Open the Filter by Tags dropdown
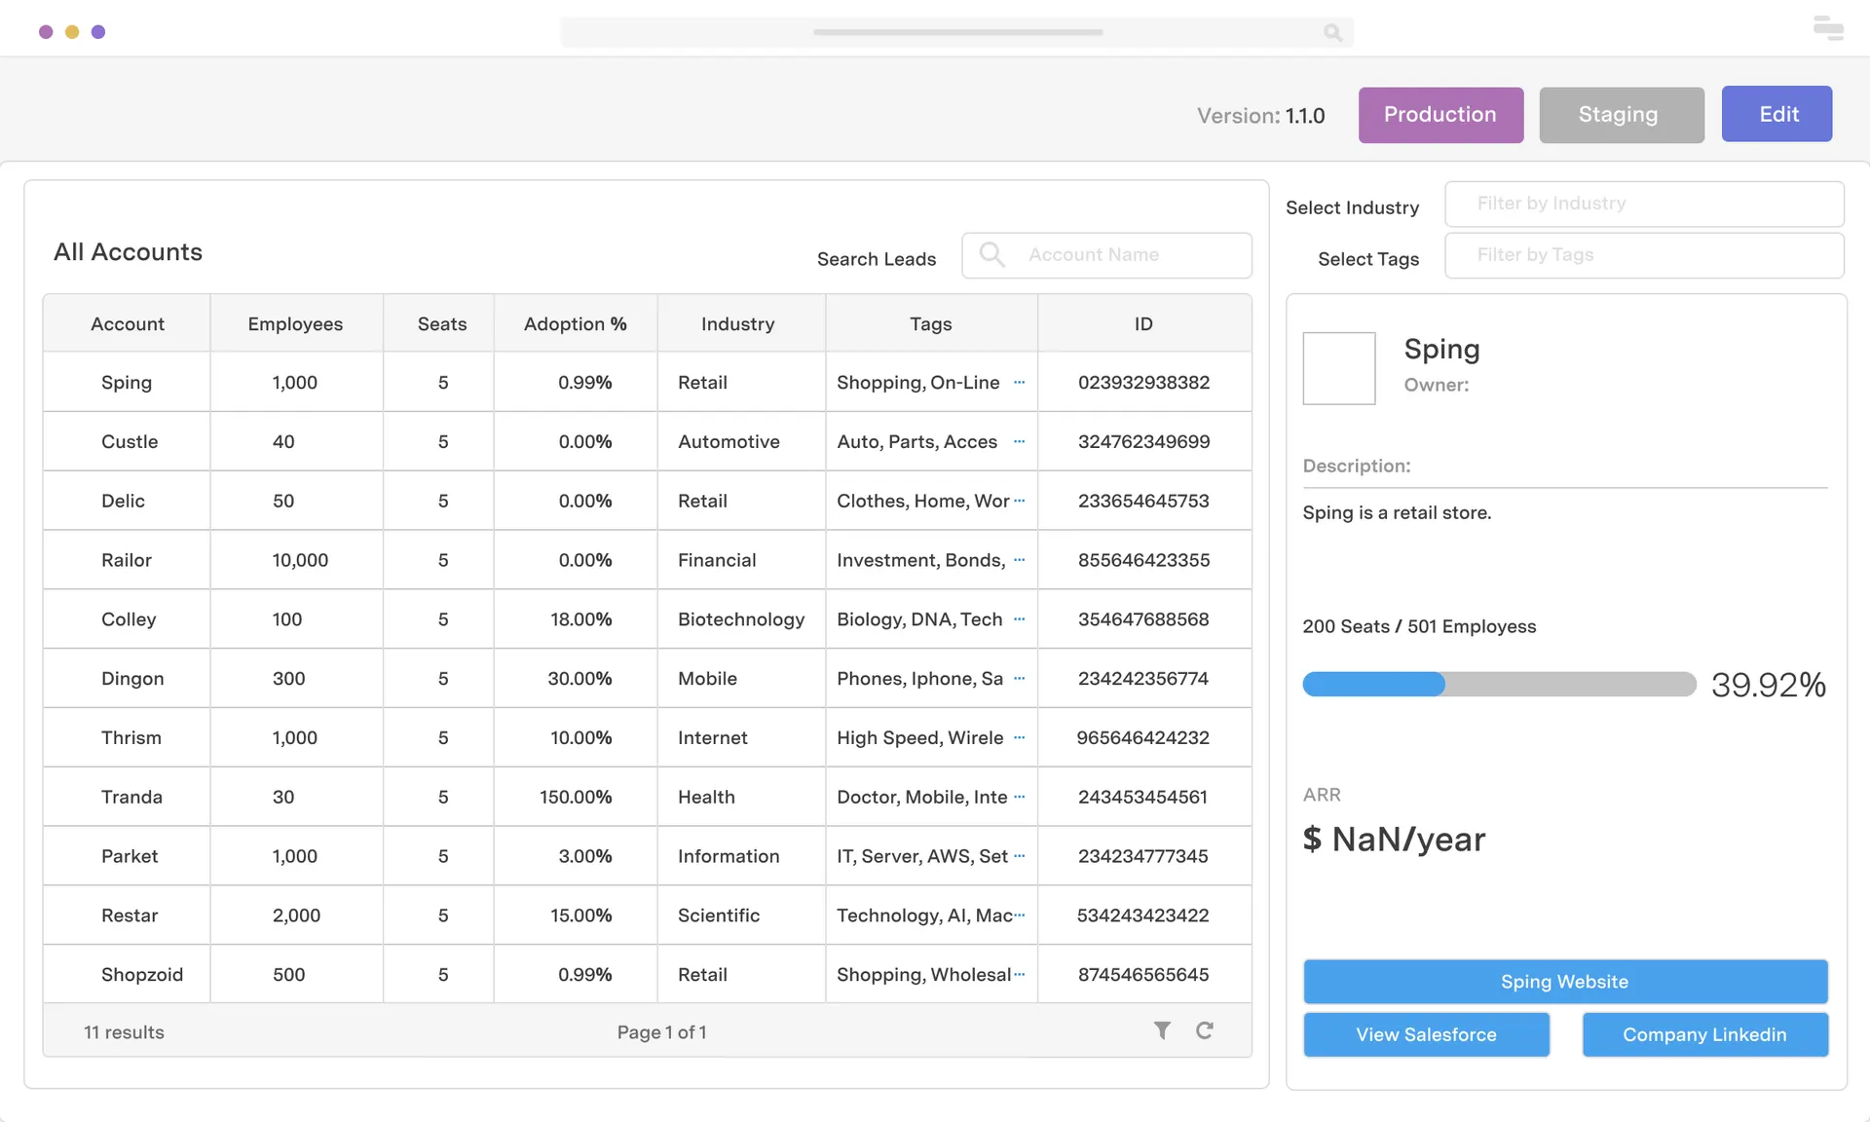 tap(1644, 255)
